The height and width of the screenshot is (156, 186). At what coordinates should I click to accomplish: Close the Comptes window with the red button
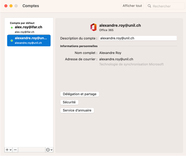pyautogui.click(x=6, y=6)
